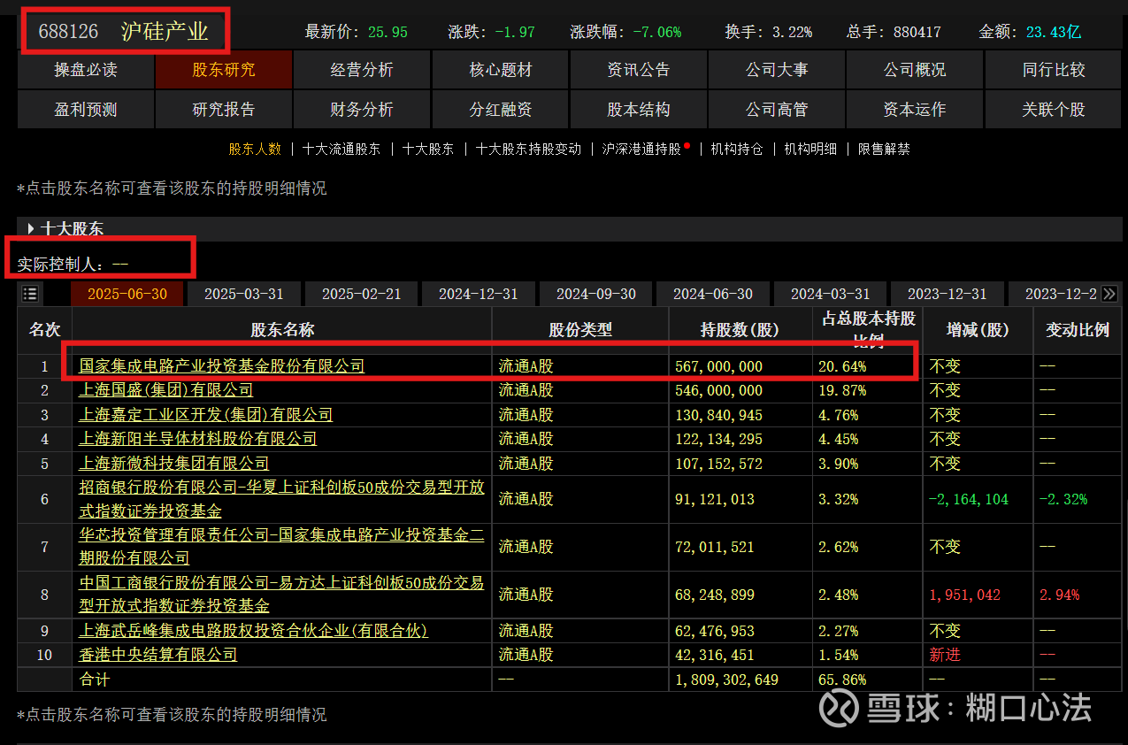Open shareholder 国家集成电路产业投资基金股份有限公司 details
The image size is (1128, 745).
point(221,365)
